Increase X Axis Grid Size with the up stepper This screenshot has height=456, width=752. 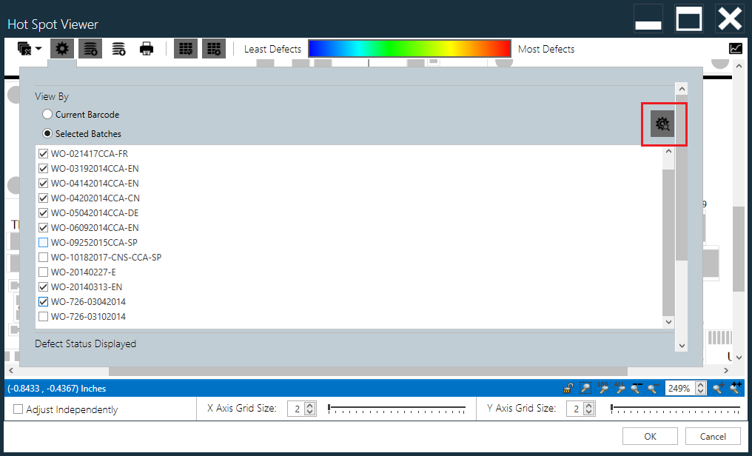coord(309,405)
